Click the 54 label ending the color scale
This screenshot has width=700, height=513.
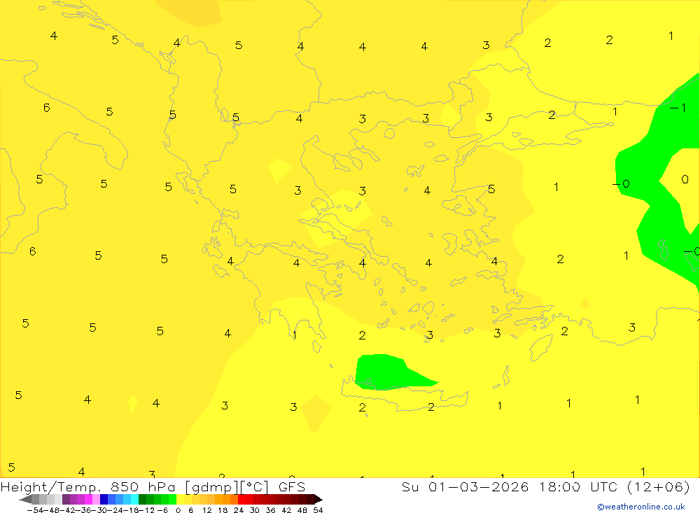coord(318,510)
